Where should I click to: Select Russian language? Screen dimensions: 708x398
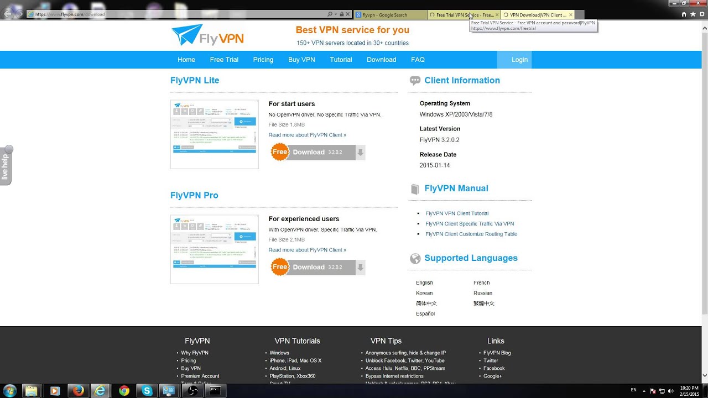pos(483,293)
